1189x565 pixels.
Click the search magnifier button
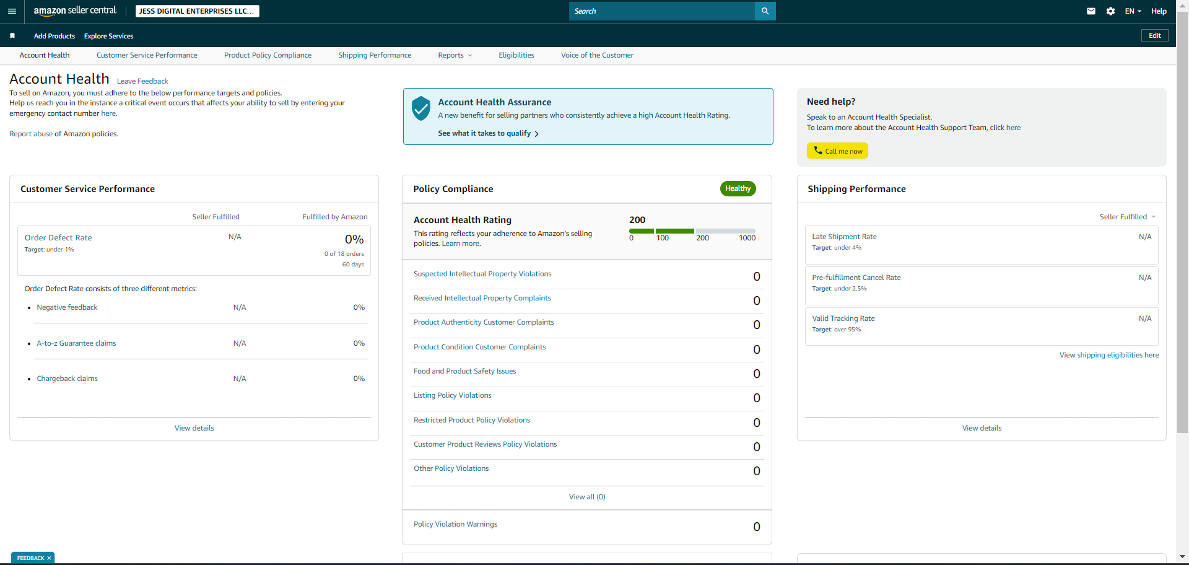pyautogui.click(x=765, y=11)
